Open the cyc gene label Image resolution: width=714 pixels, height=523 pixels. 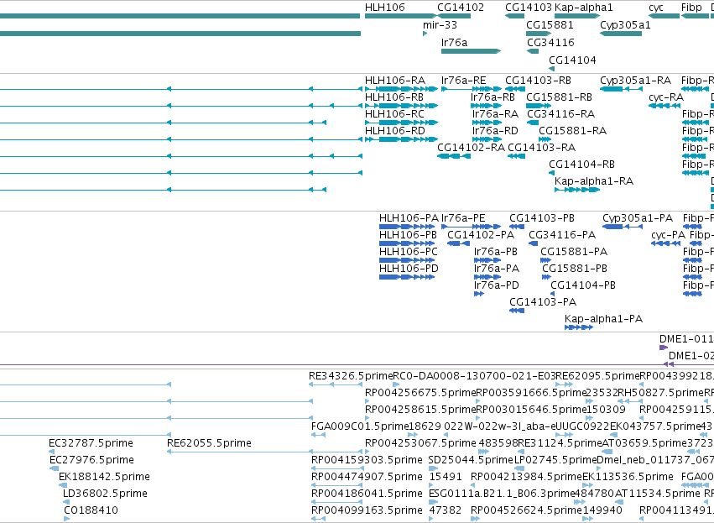[656, 8]
